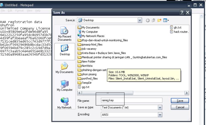Image resolution: width=206 pixels, height=125 pixels.
Task: Open My Documents in the places bar
Action: tap(65, 68)
